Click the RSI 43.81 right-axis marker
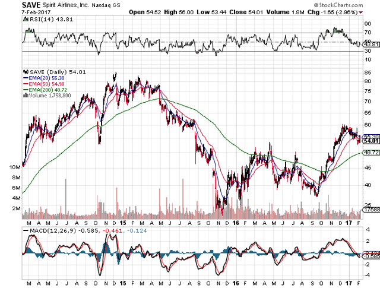Screen dimensions: 380x288 point(372,45)
